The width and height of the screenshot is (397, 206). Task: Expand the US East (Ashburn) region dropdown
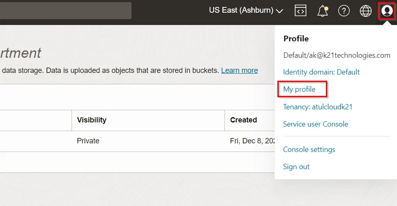pos(246,11)
